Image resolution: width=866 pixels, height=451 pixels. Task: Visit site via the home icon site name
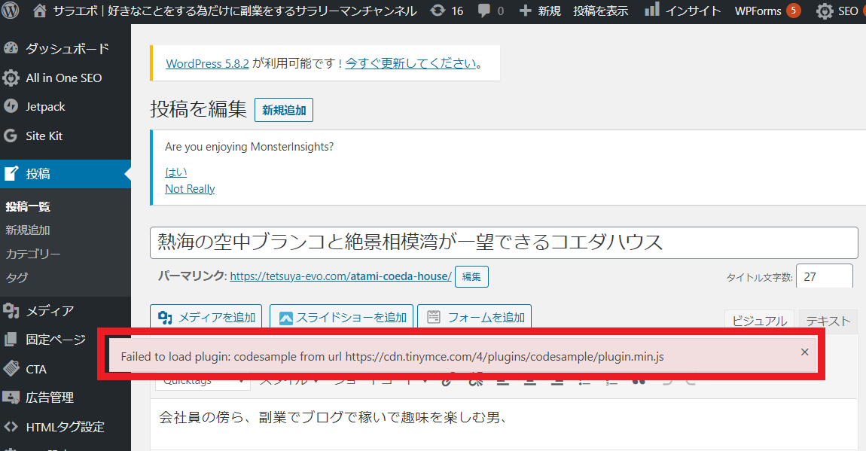pos(225,11)
